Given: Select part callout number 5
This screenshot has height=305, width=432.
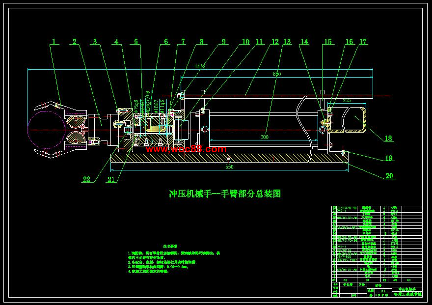Looking at the screenshot, I should [x=136, y=42].
